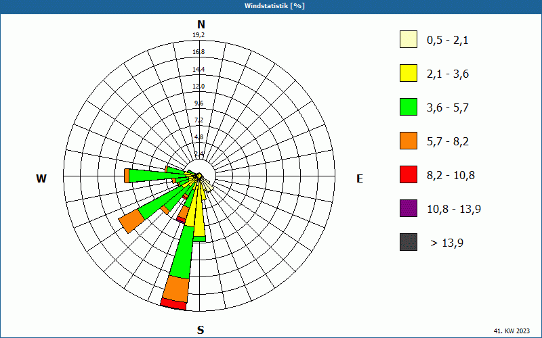The width and height of the screenshot is (542, 338).
Task: Click the legend text '0,5 - 2,1'
Action: pos(448,41)
